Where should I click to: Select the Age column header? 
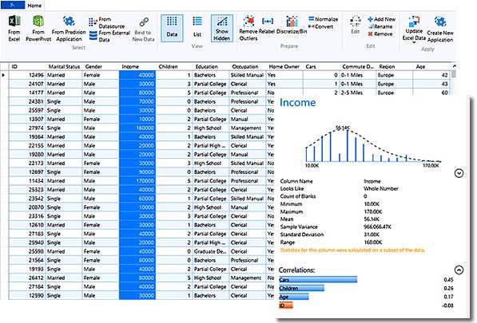point(431,66)
